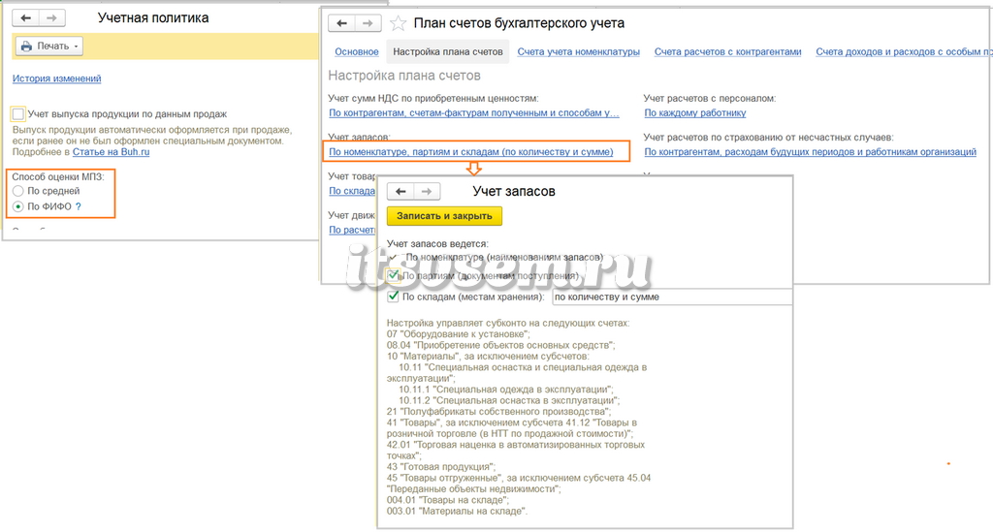Click the Записать и закрыть button

(x=444, y=216)
